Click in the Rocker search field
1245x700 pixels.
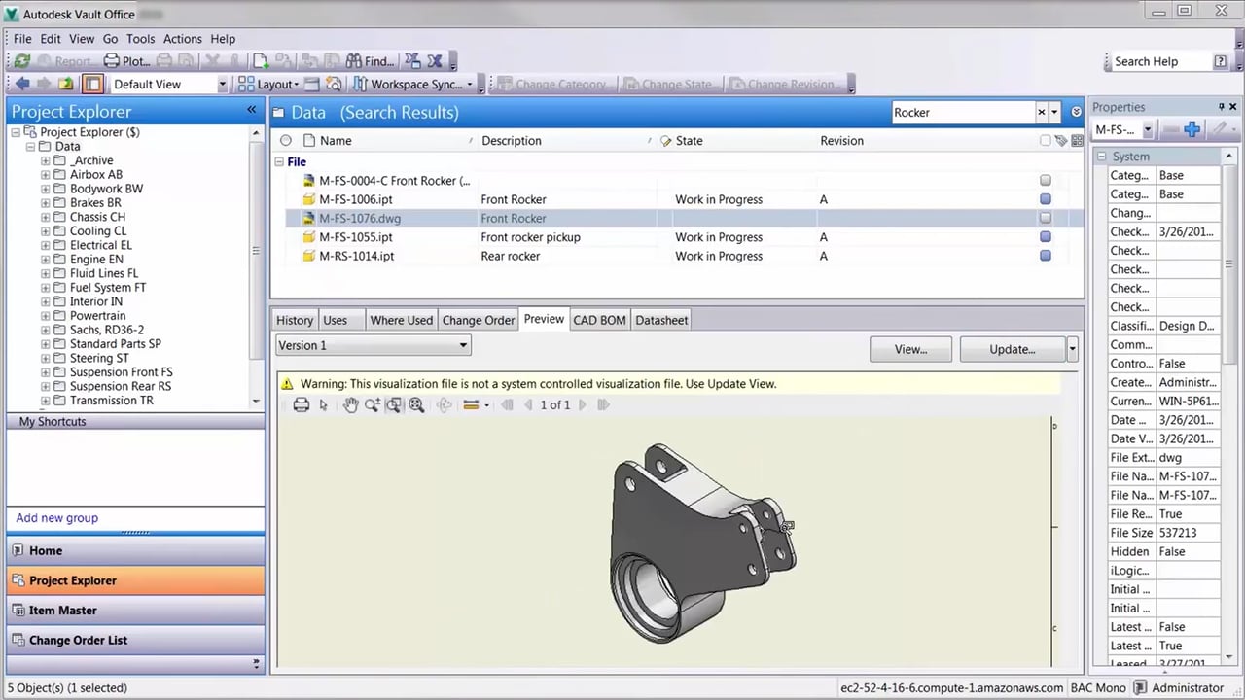(x=962, y=112)
